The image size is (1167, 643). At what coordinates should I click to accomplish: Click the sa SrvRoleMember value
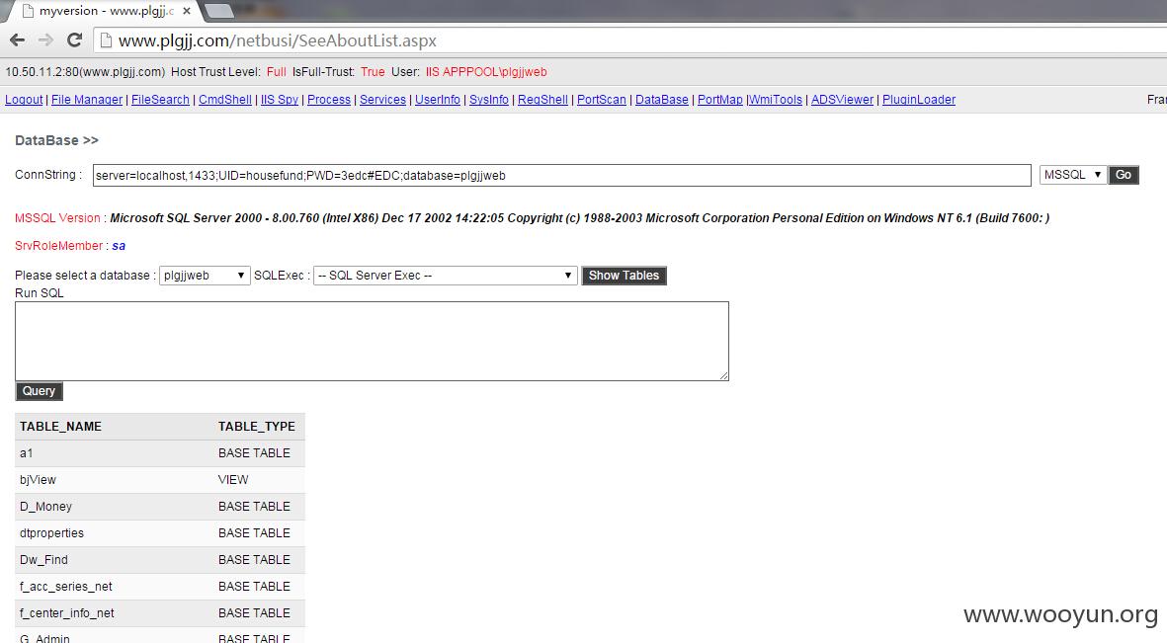119,246
